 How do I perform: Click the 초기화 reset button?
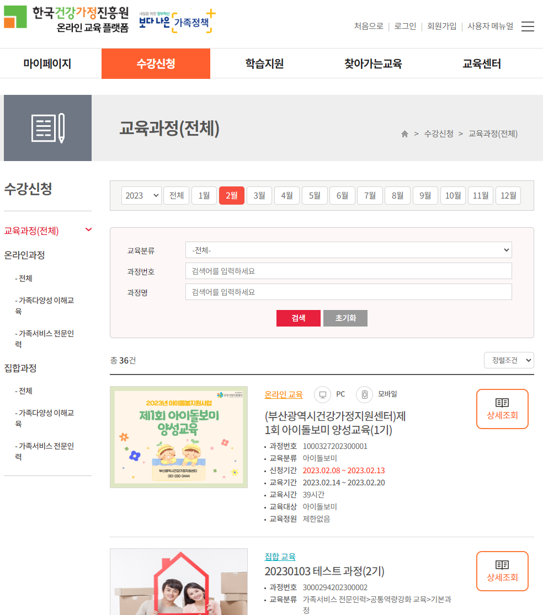click(x=345, y=318)
